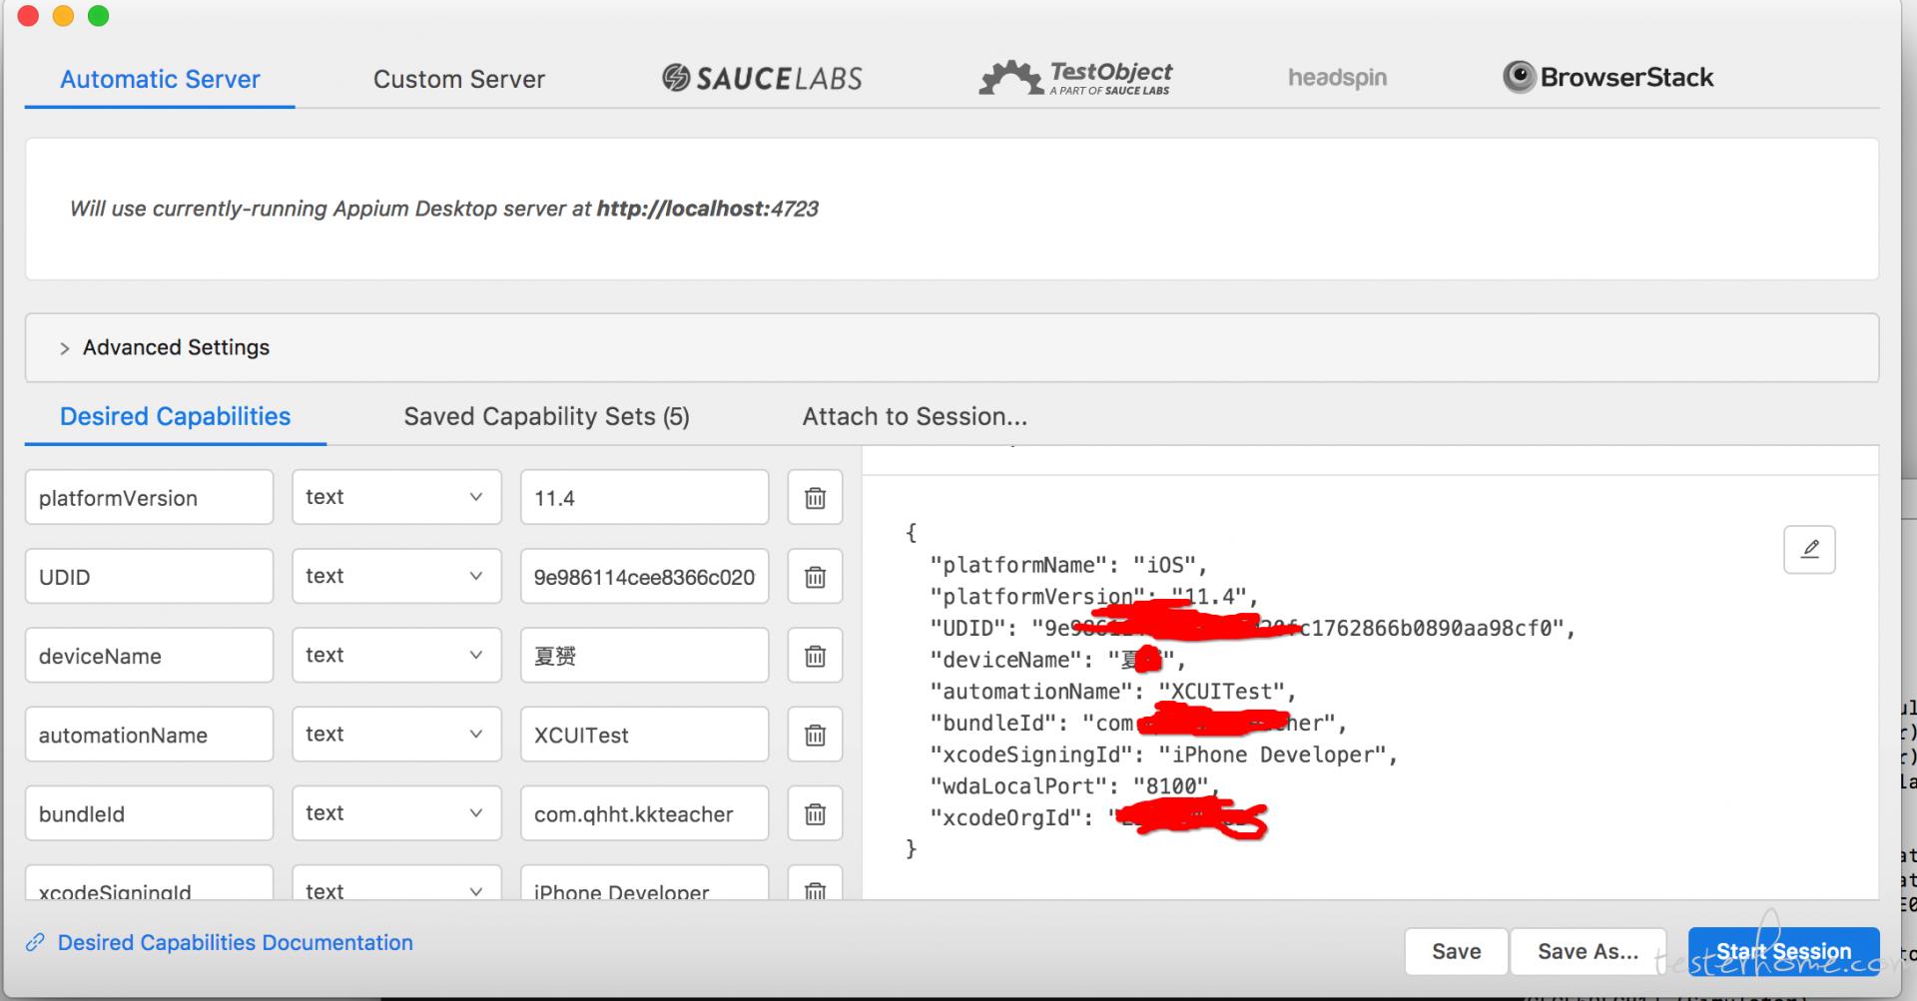The image size is (1917, 1001).
Task: Click the deviceName name field
Action: [x=149, y=656]
